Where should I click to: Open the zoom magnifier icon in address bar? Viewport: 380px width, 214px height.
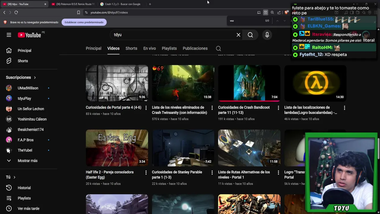point(272,12)
